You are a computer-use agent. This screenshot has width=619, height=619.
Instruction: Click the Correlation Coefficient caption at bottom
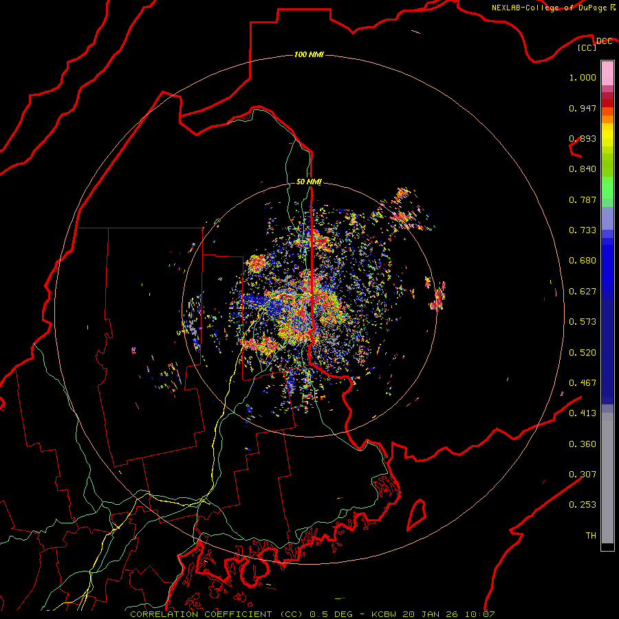(x=312, y=614)
